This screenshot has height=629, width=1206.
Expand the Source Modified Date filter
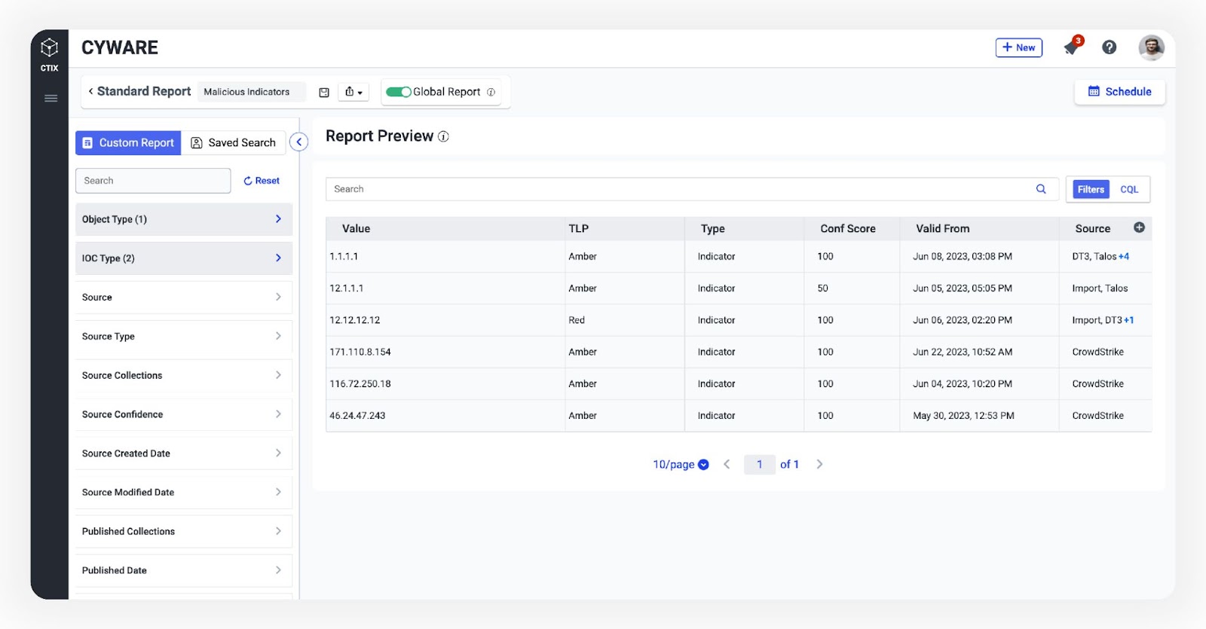pos(184,493)
